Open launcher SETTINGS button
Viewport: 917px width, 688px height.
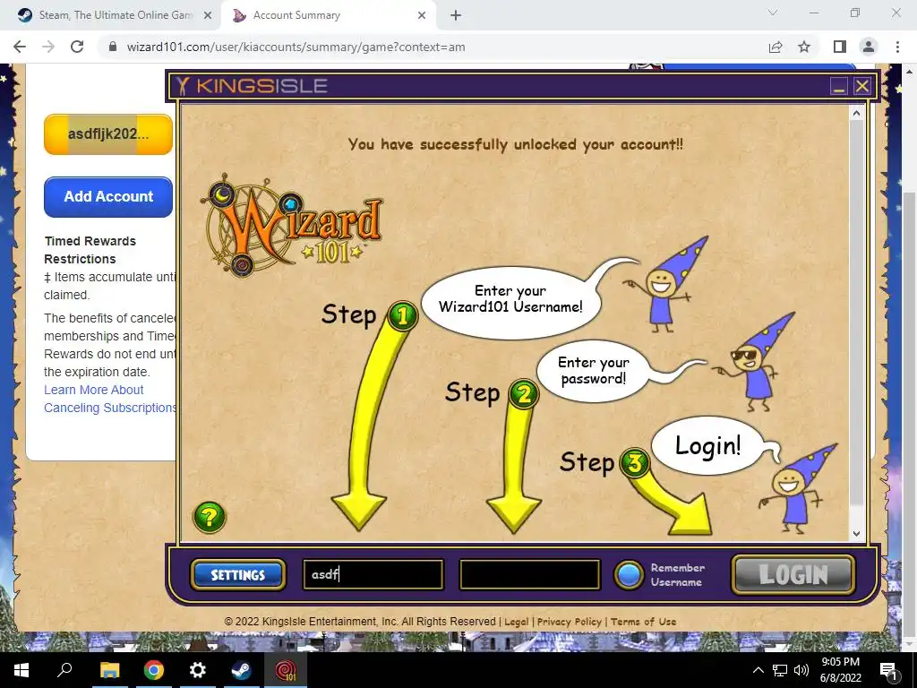(x=238, y=574)
